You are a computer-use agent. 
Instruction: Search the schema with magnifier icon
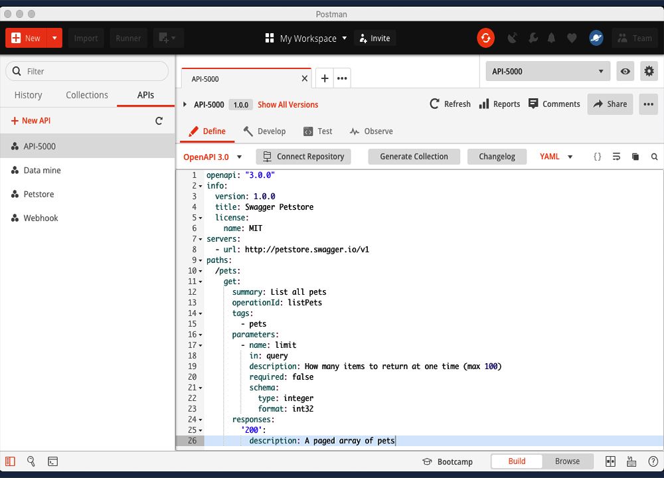pyautogui.click(x=654, y=157)
